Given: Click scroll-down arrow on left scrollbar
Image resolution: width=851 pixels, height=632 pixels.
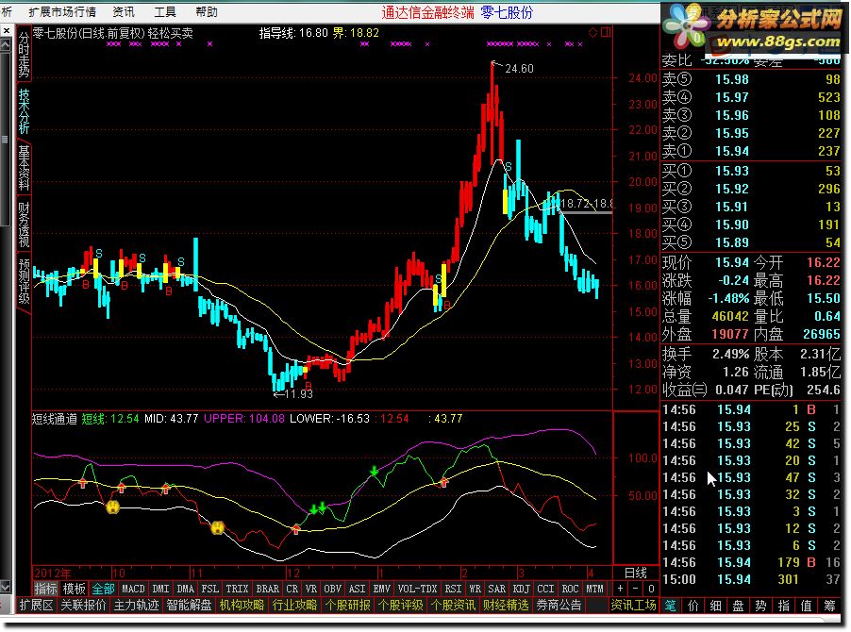Looking at the screenshot, I should click(x=5, y=588).
